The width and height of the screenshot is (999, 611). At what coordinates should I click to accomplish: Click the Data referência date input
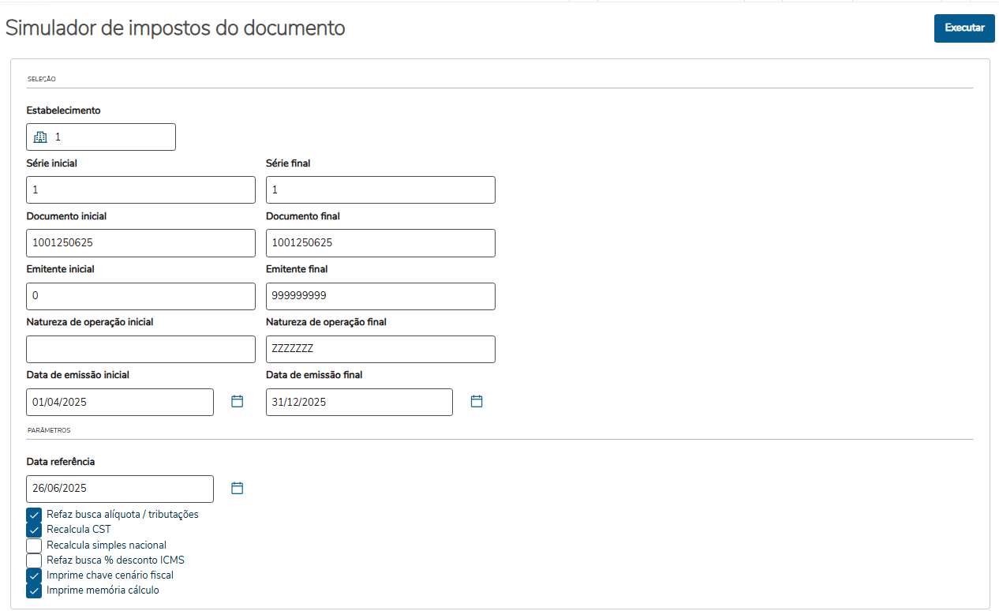pos(120,489)
